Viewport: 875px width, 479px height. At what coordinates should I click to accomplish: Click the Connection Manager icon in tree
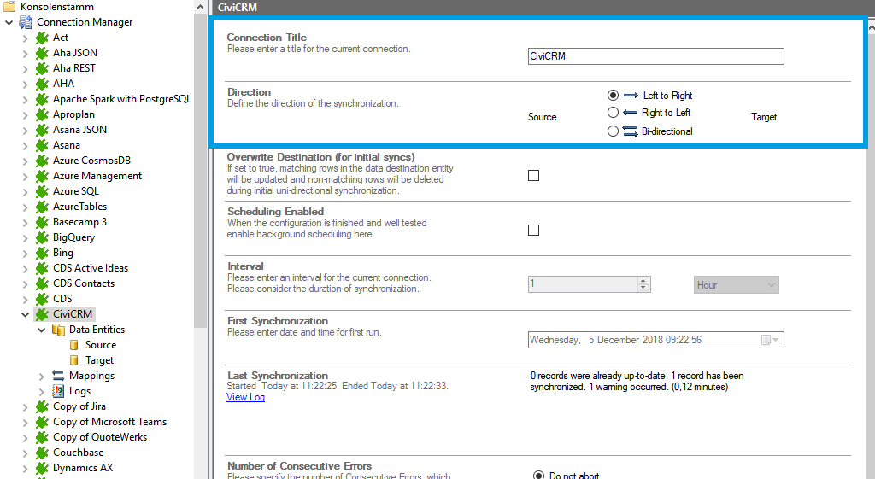click(x=26, y=22)
